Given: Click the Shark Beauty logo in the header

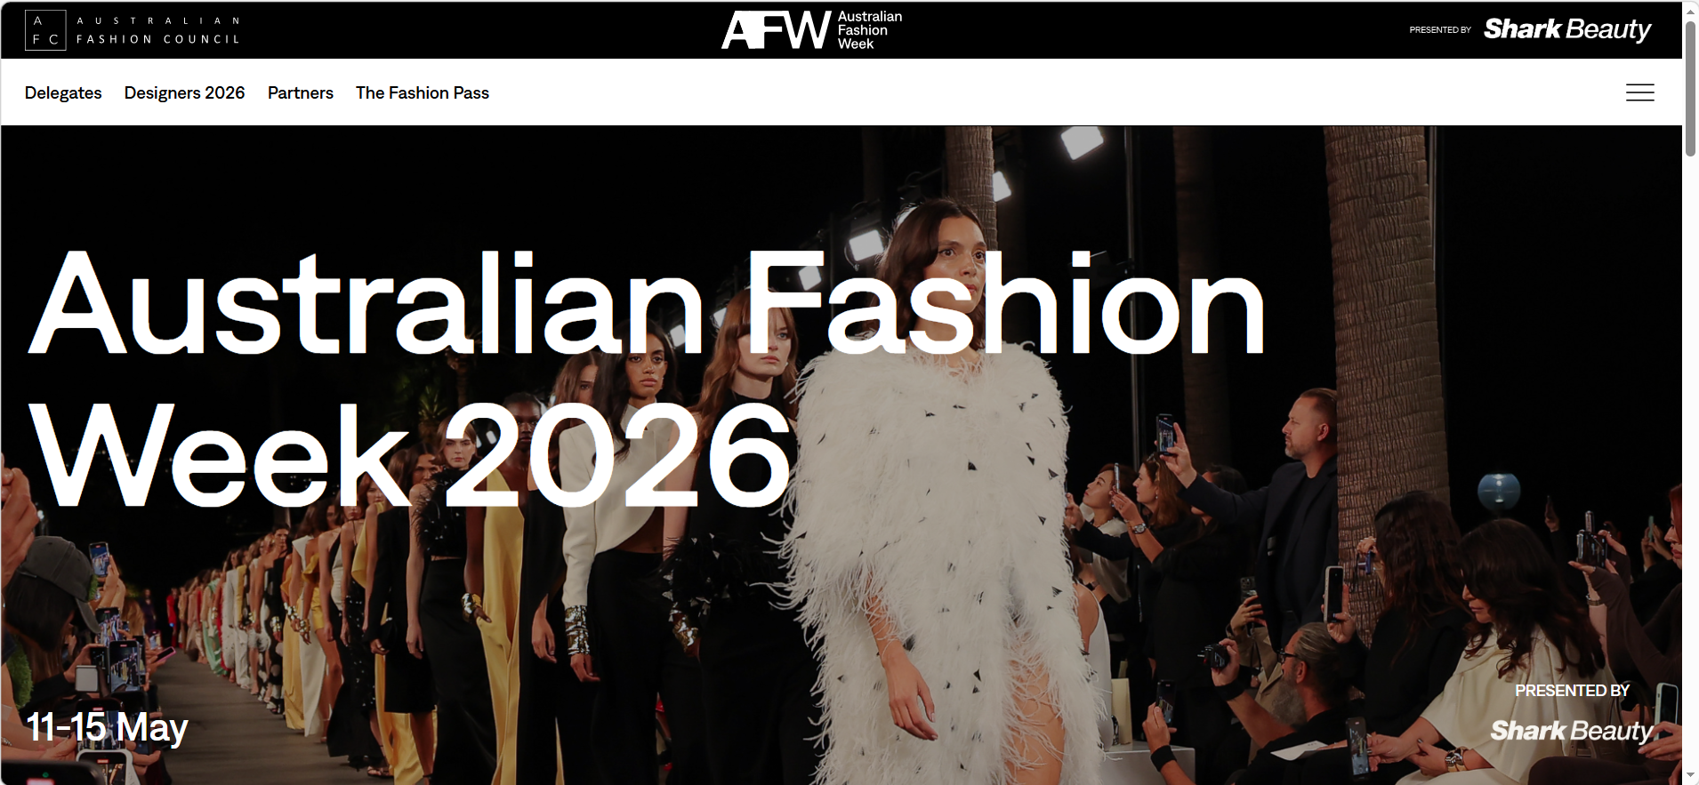Looking at the screenshot, I should pos(1567,29).
